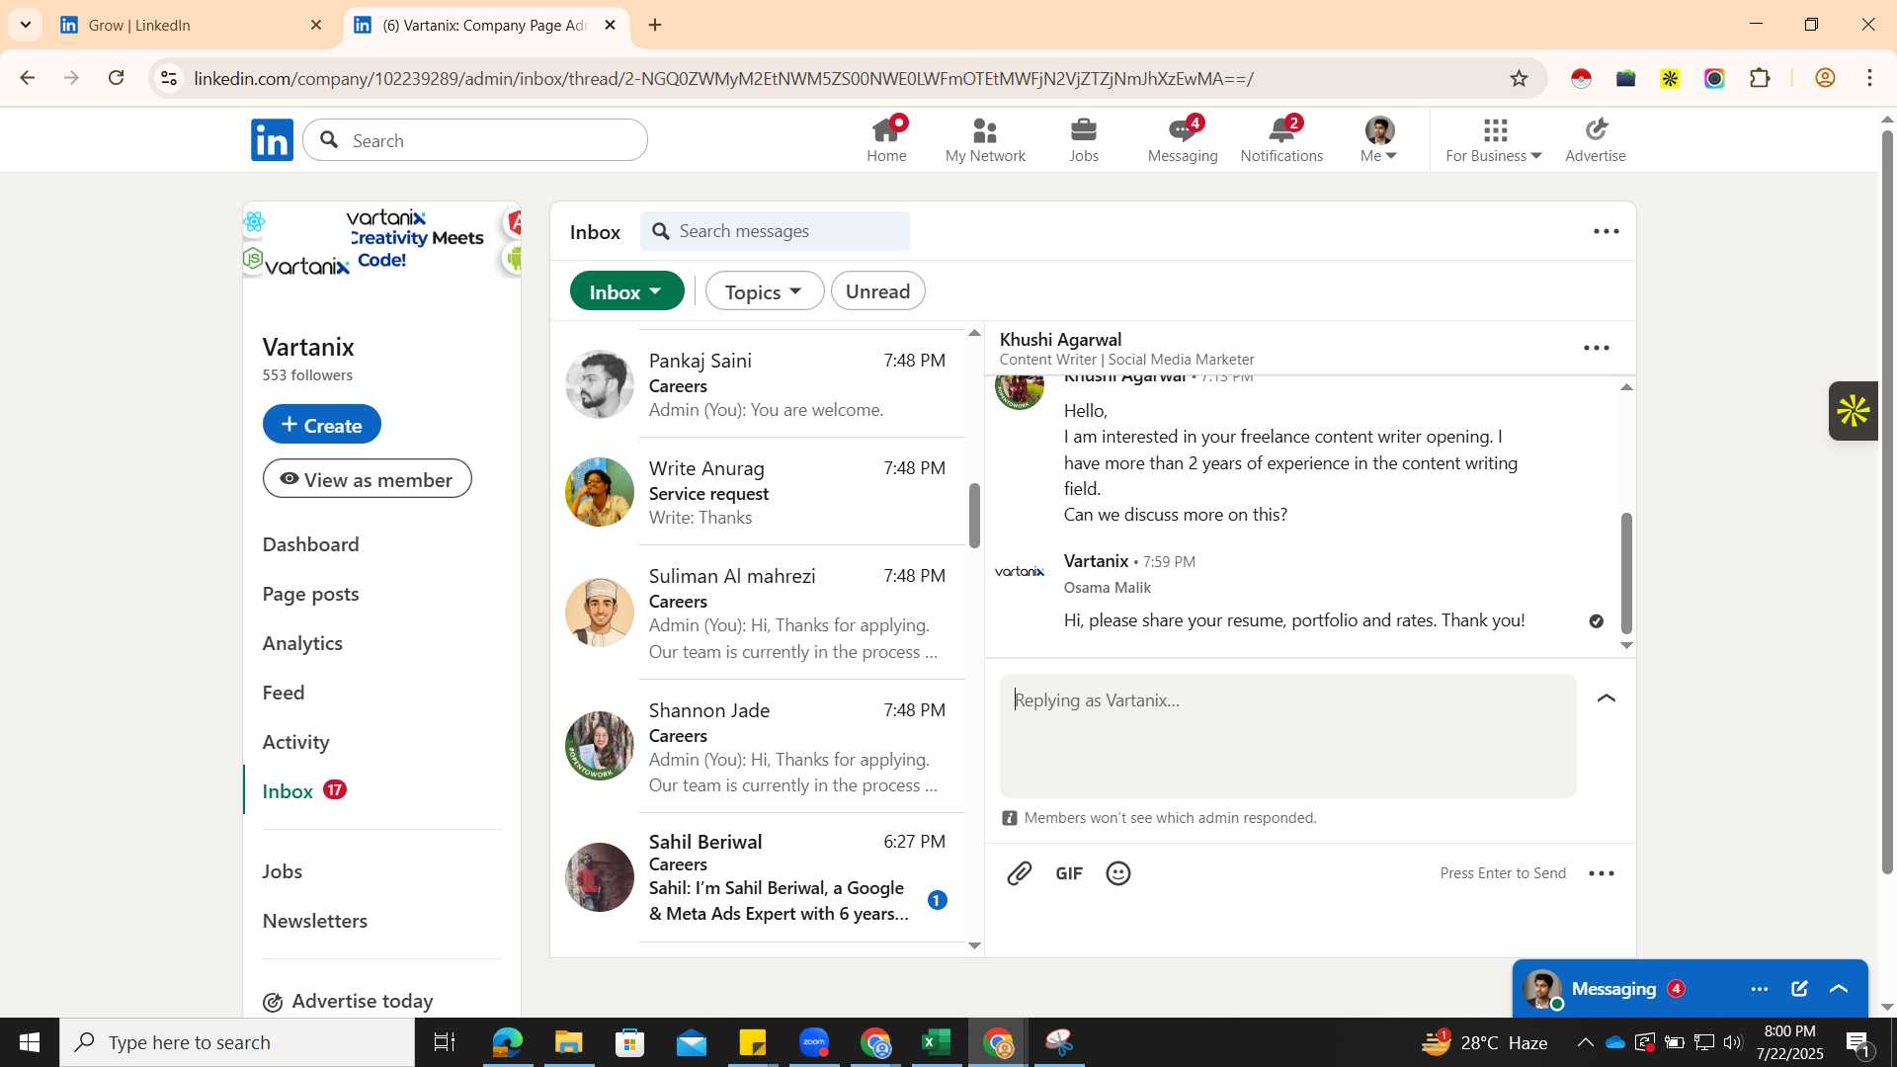Open Zoom from the taskbar
1897x1067 pixels.
814,1042
